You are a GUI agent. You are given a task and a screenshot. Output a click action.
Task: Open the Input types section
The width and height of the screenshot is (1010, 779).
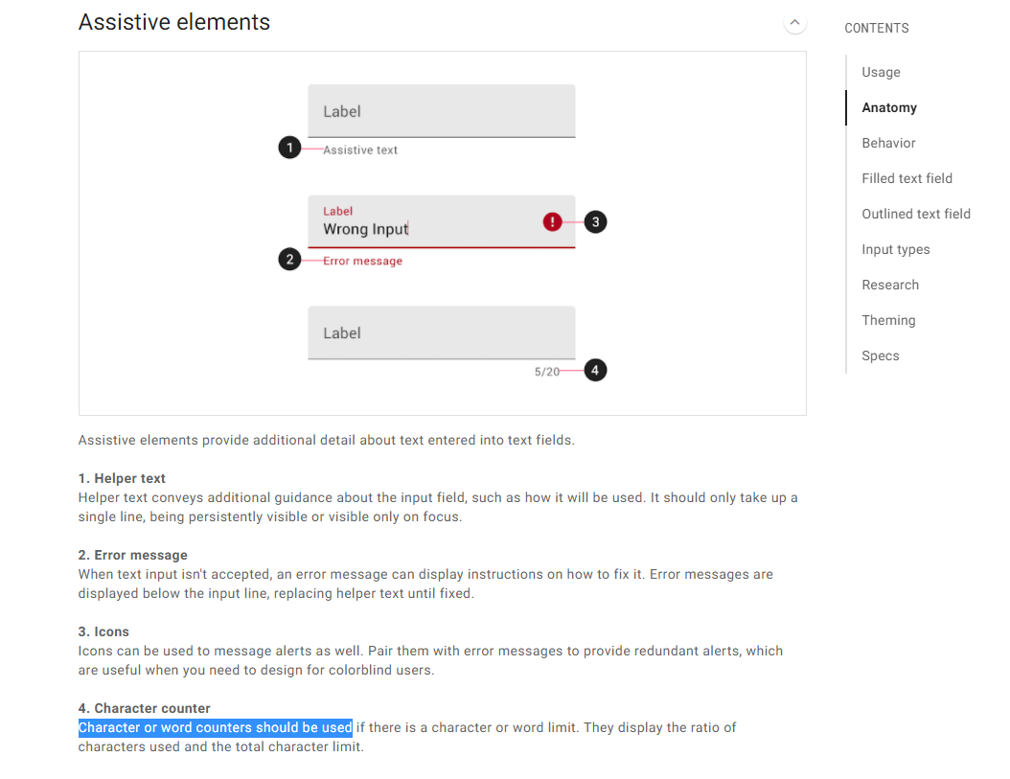click(895, 249)
